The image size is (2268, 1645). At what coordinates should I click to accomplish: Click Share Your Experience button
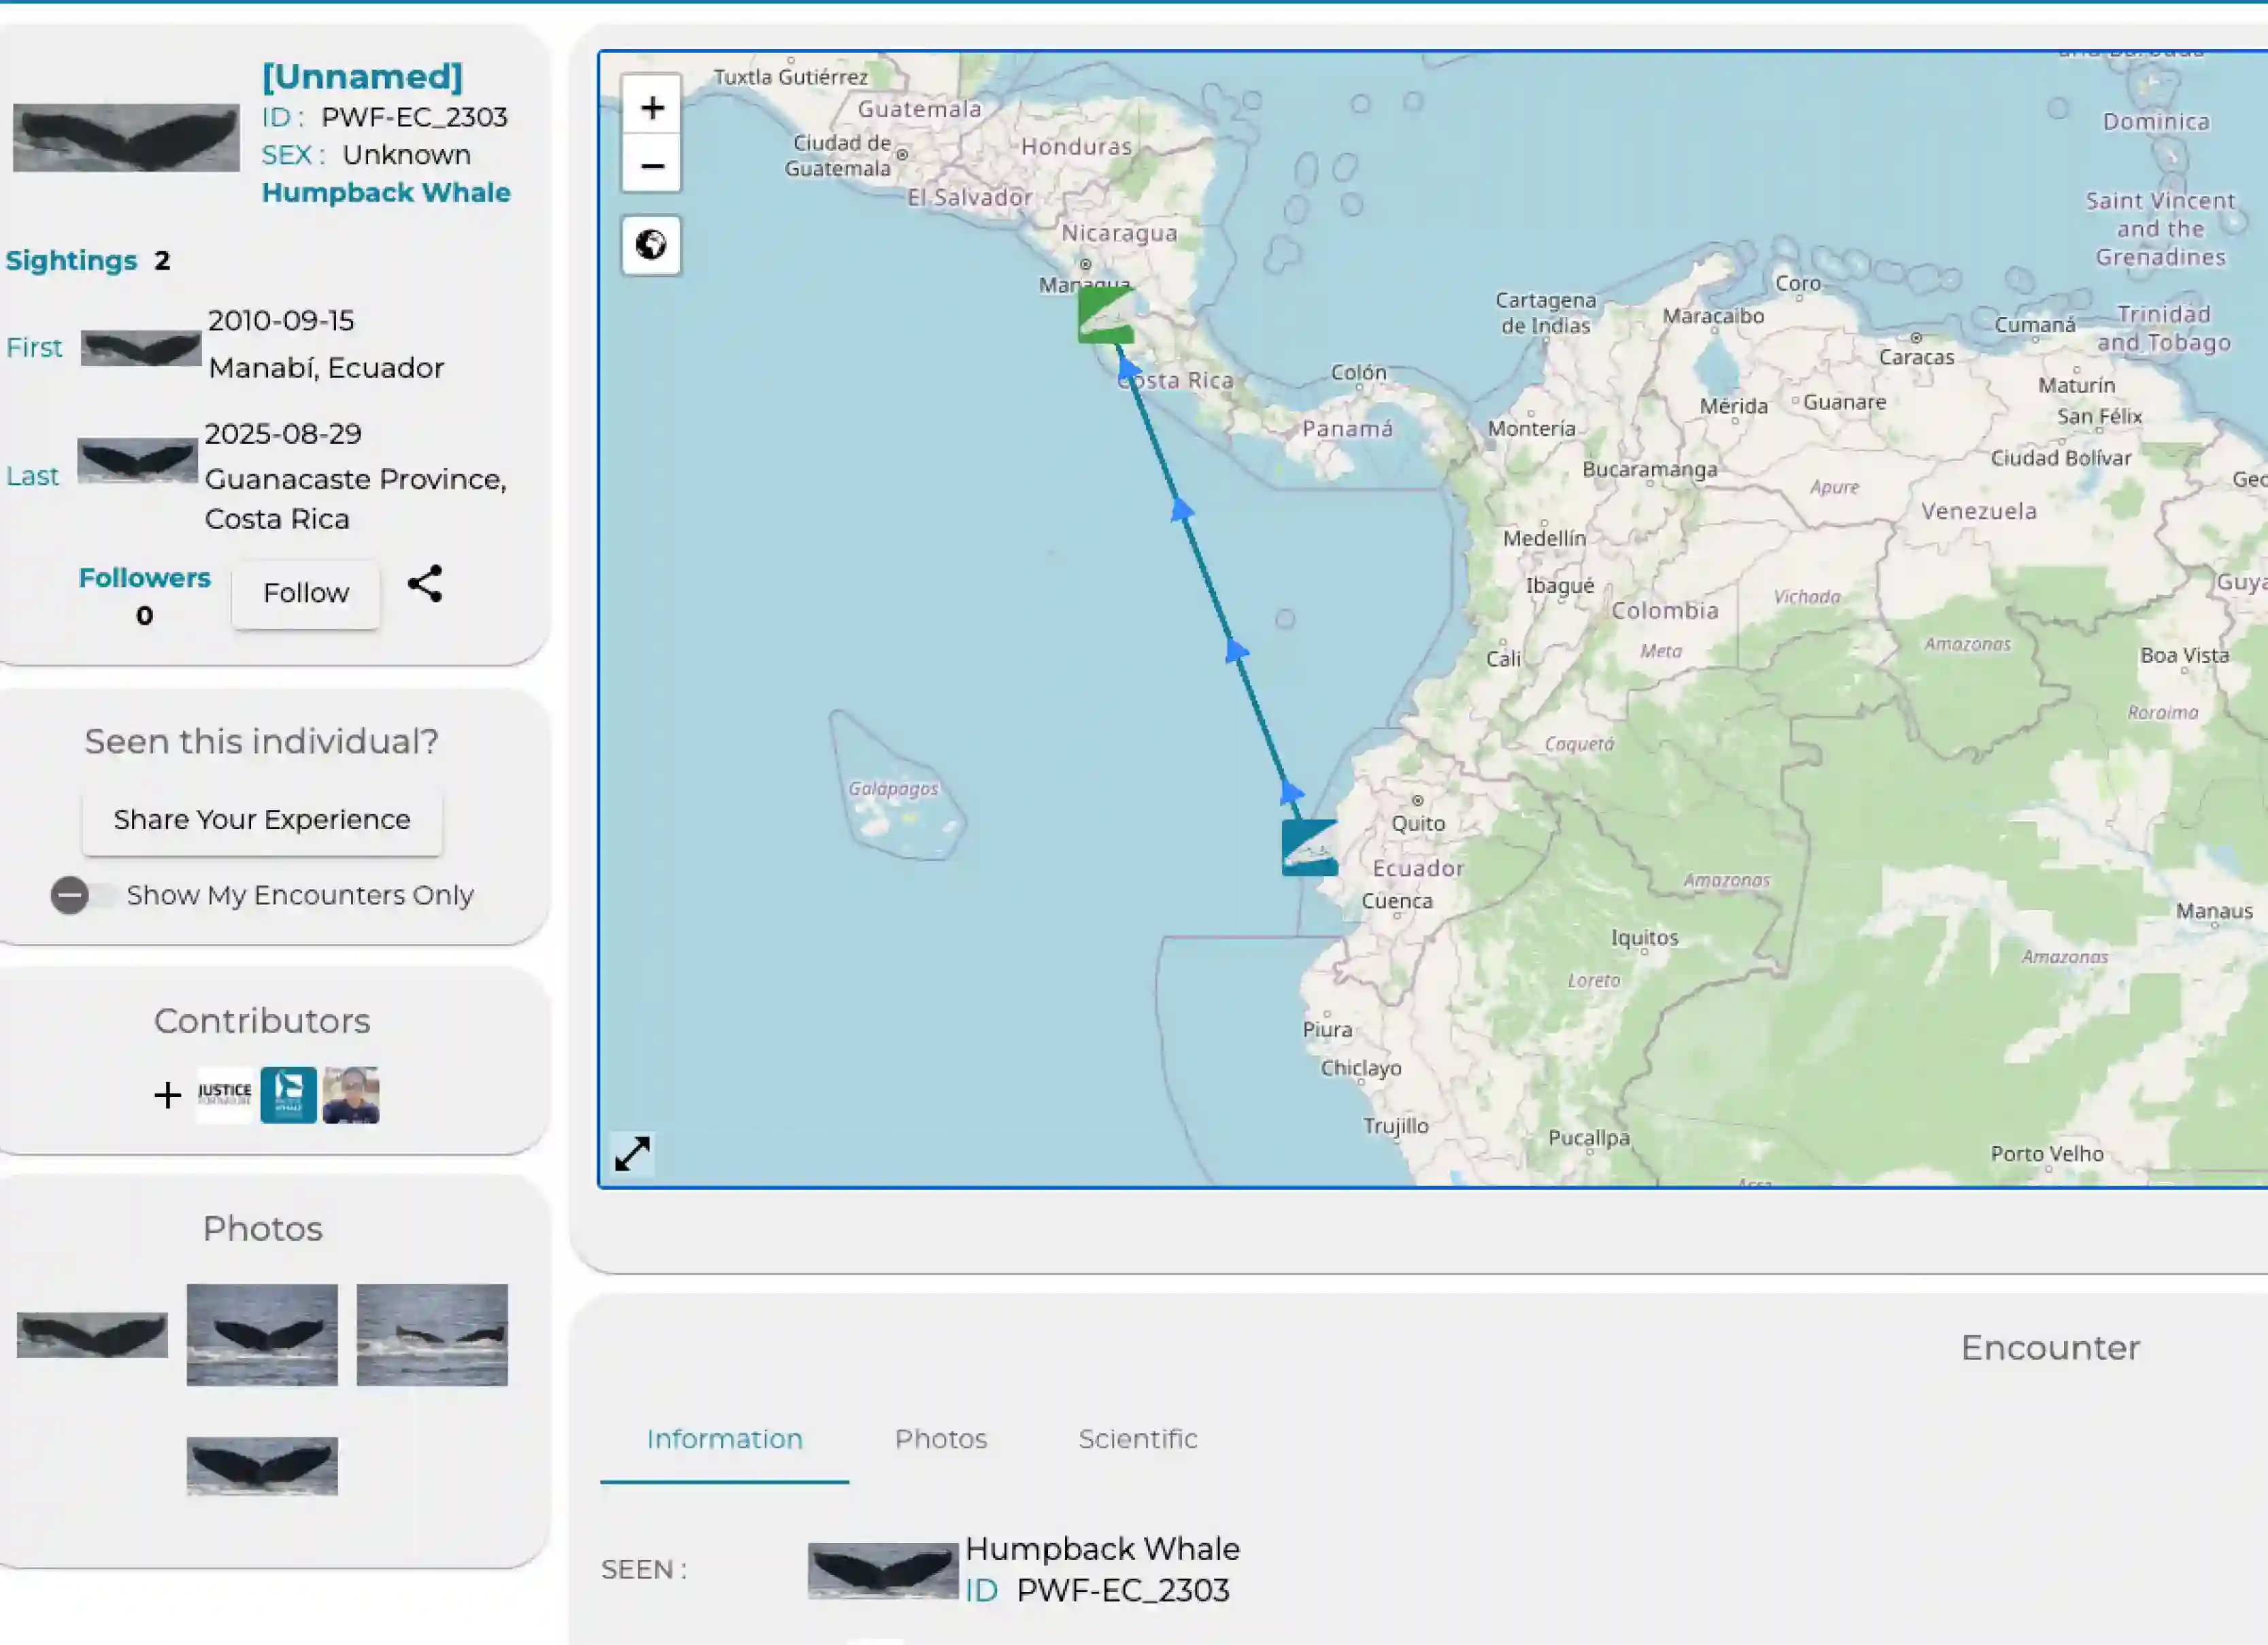pos(262,820)
